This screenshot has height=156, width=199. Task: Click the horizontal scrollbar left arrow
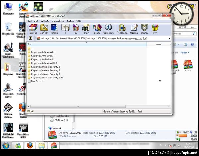click(x=28, y=106)
